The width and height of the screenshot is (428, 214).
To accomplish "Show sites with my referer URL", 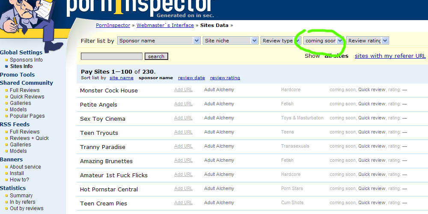I will (x=390, y=56).
